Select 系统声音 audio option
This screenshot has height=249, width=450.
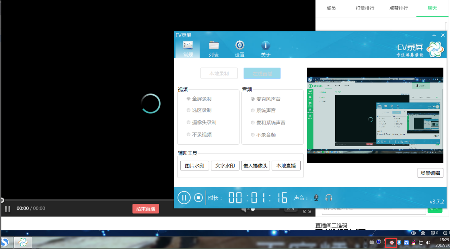263,111
